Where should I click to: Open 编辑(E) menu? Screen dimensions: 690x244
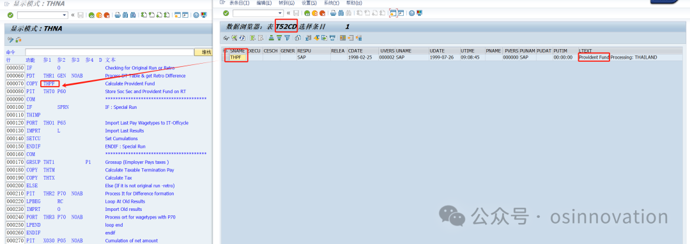(264, 3)
